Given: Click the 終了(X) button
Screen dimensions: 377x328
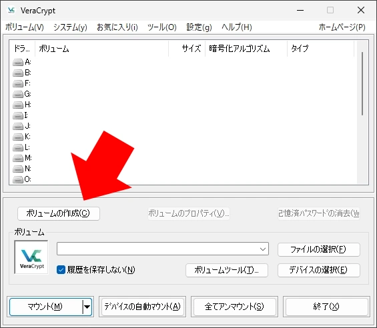Looking at the screenshot, I should click(x=326, y=307).
